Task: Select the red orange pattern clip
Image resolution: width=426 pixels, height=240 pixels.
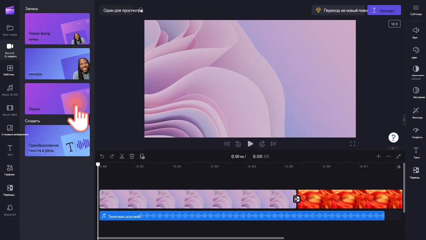Action: (x=350, y=199)
